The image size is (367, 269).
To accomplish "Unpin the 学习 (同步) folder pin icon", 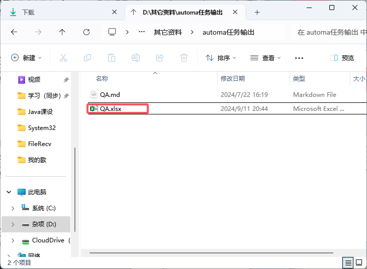I will tap(66, 96).
